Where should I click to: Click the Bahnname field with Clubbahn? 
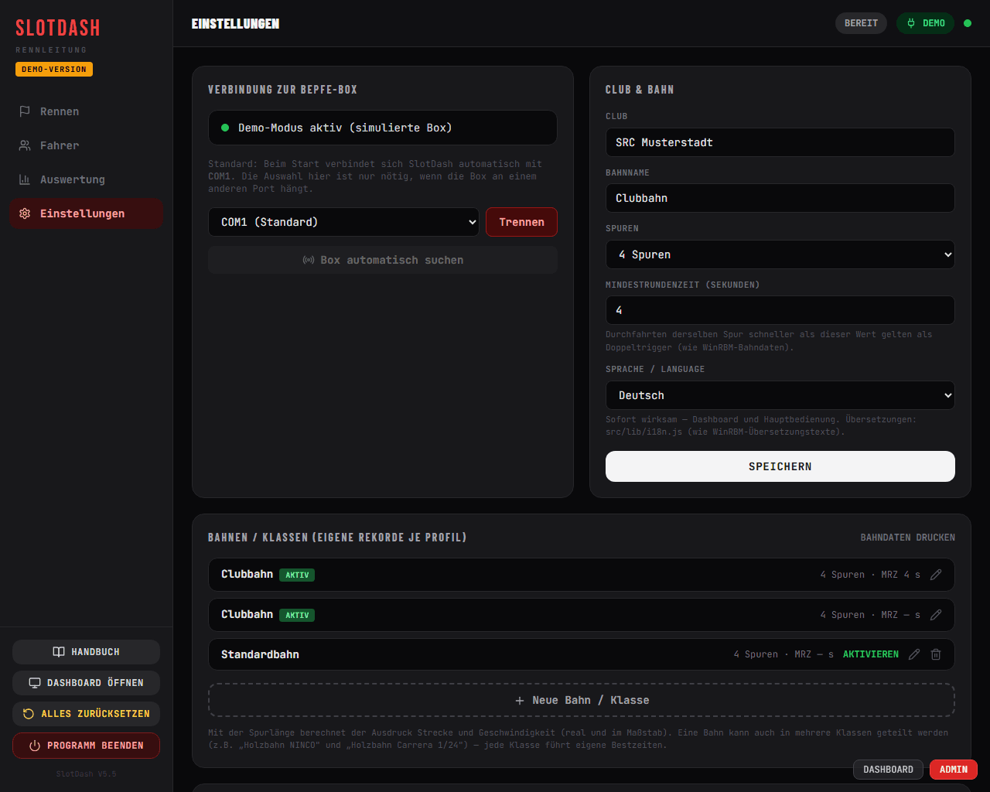[780, 198]
